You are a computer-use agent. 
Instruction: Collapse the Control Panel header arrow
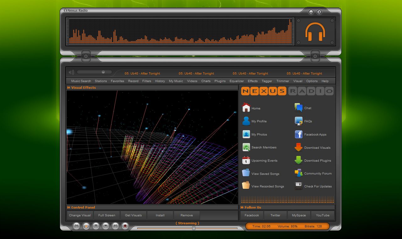(x=69, y=208)
